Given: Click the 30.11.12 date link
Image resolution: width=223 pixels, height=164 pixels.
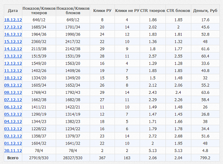Looking at the screenshot, I should click(x=13, y=151).
